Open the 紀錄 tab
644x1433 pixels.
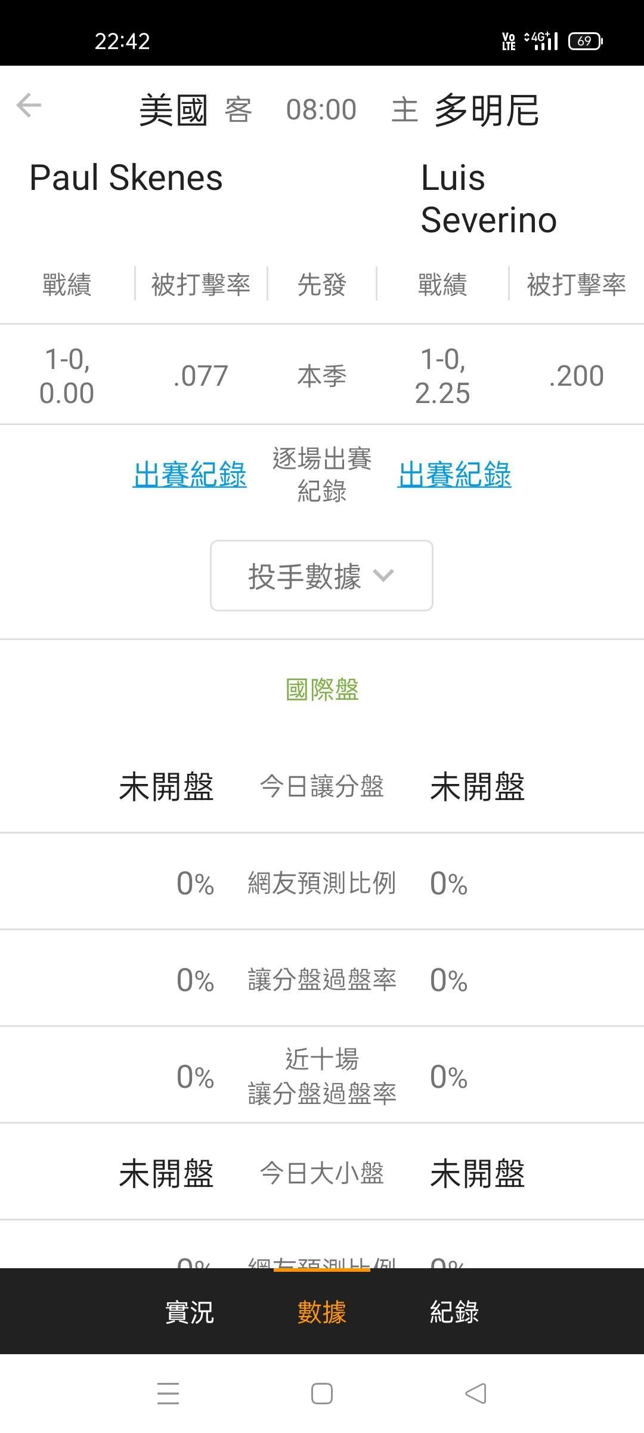pyautogui.click(x=454, y=1312)
